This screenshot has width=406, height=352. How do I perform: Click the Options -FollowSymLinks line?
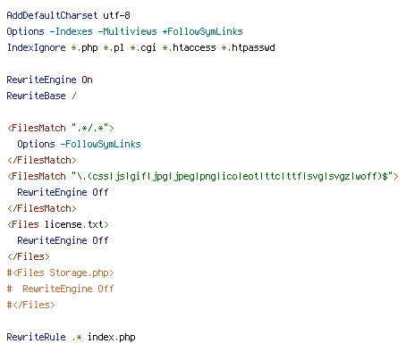(79, 144)
